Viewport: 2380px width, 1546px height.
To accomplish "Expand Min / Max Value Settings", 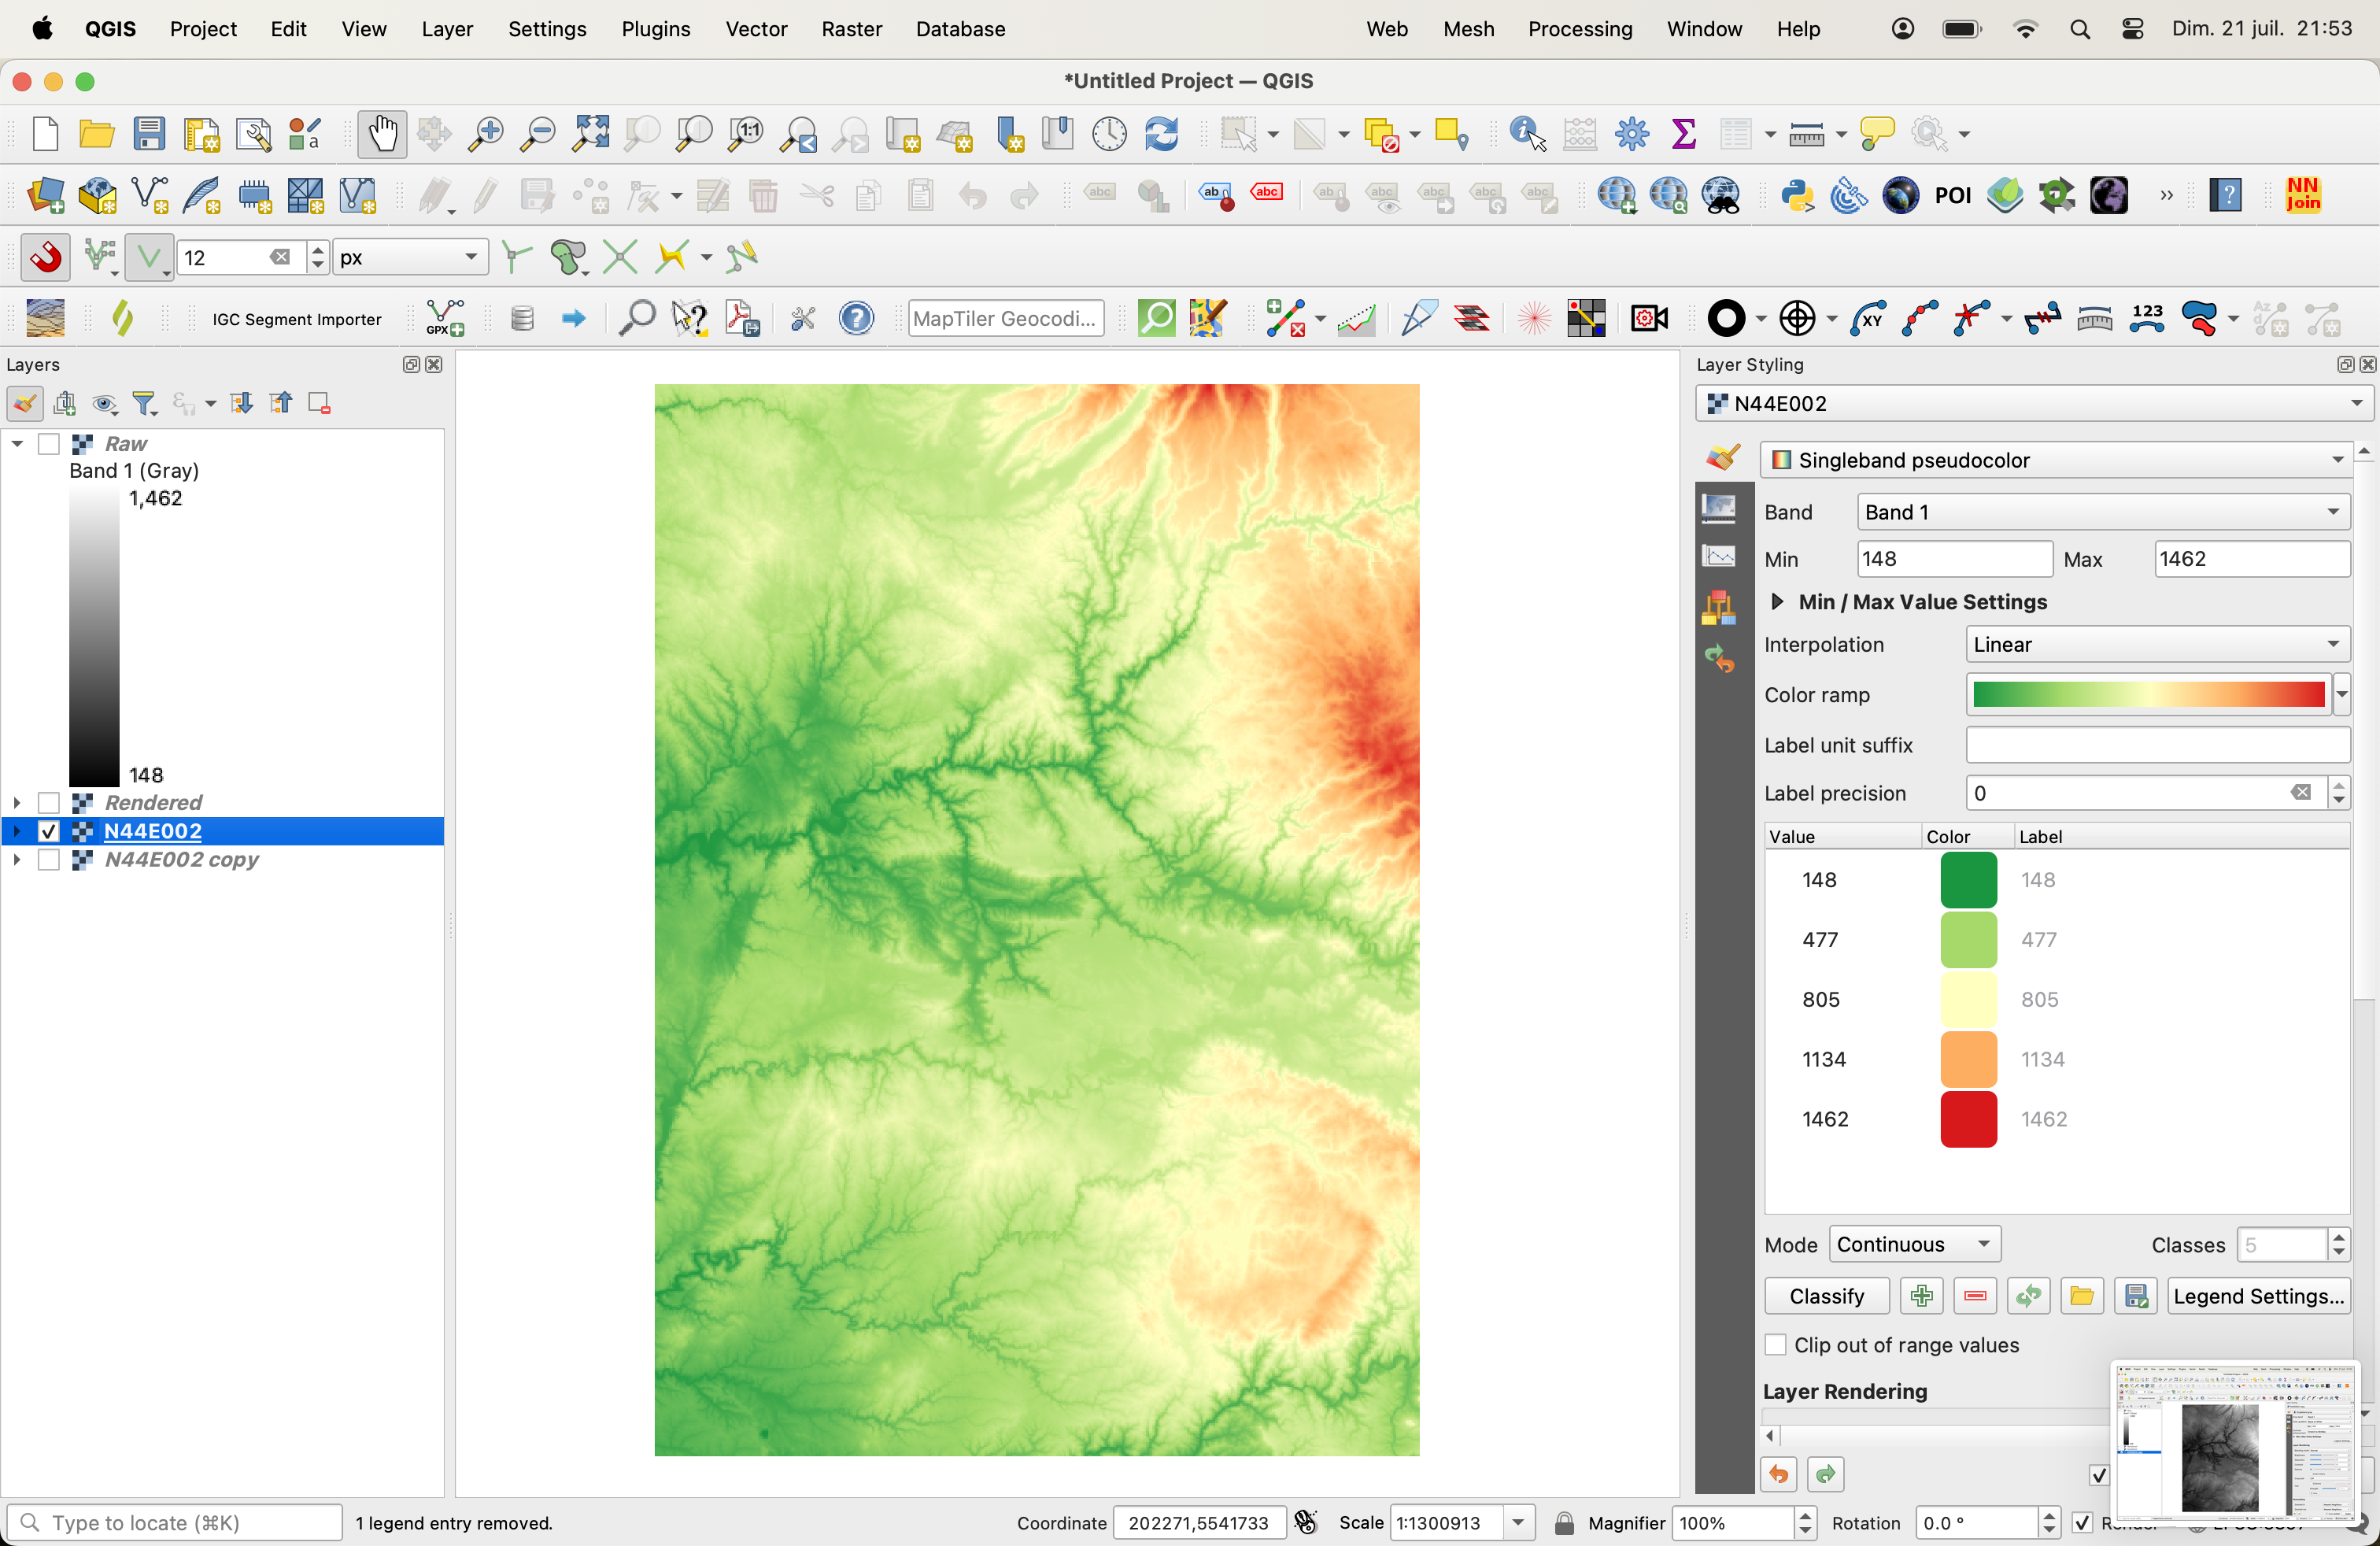I will coord(1777,602).
